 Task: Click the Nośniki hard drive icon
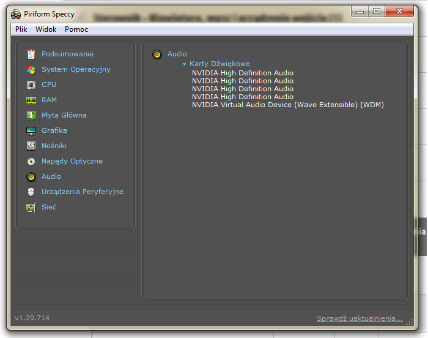(x=31, y=146)
